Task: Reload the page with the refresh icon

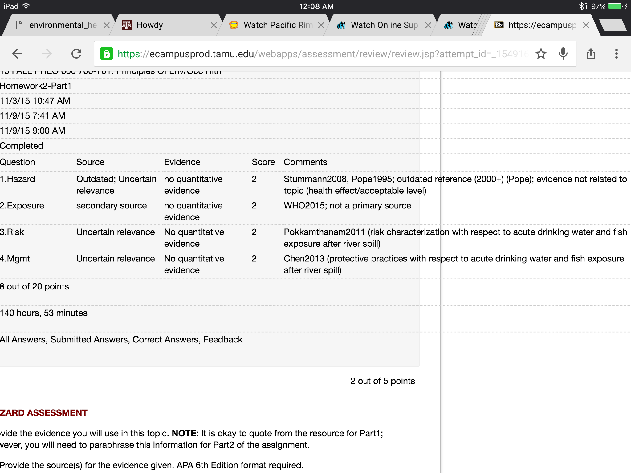Action: (76, 54)
